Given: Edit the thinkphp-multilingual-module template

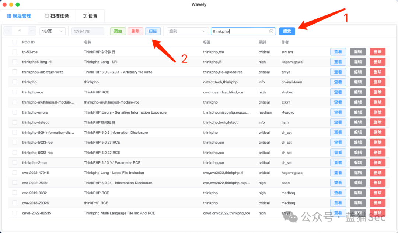Looking at the screenshot, I should [358, 102].
